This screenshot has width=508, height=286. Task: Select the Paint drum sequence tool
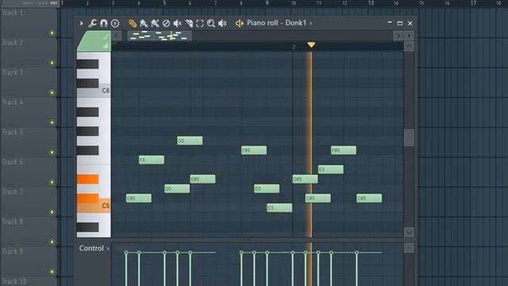click(x=155, y=23)
